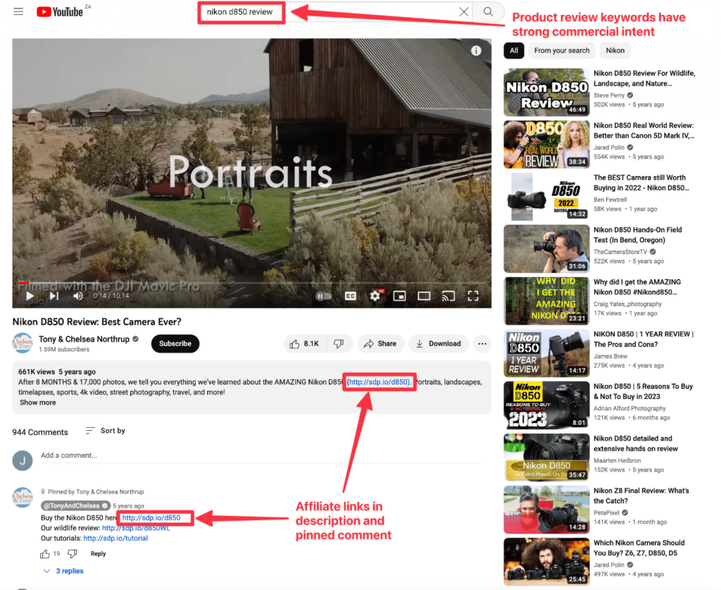The image size is (721, 590).
Task: Open the hamburger guide menu
Action: click(x=18, y=12)
